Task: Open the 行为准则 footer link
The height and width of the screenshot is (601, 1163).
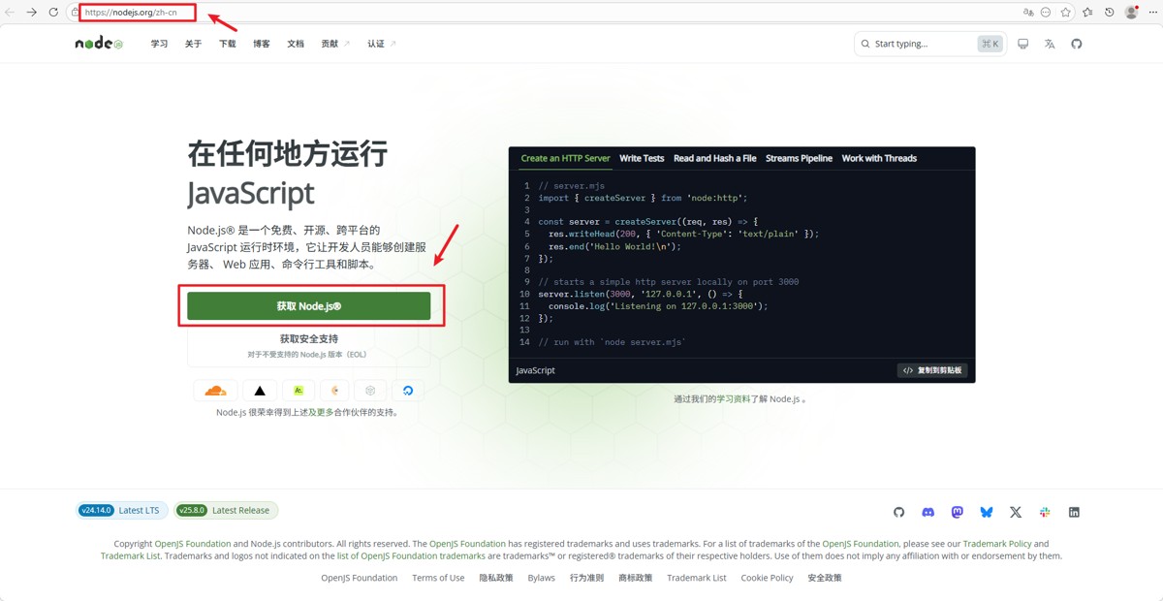Action: tap(586, 578)
